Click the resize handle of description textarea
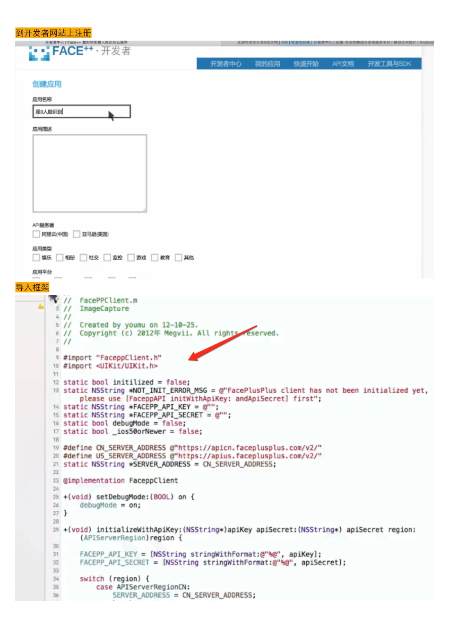 pos(144,209)
